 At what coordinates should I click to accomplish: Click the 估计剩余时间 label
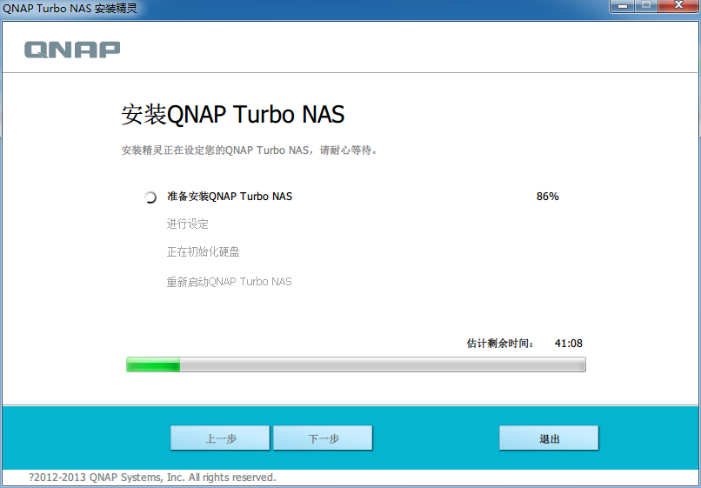point(500,344)
